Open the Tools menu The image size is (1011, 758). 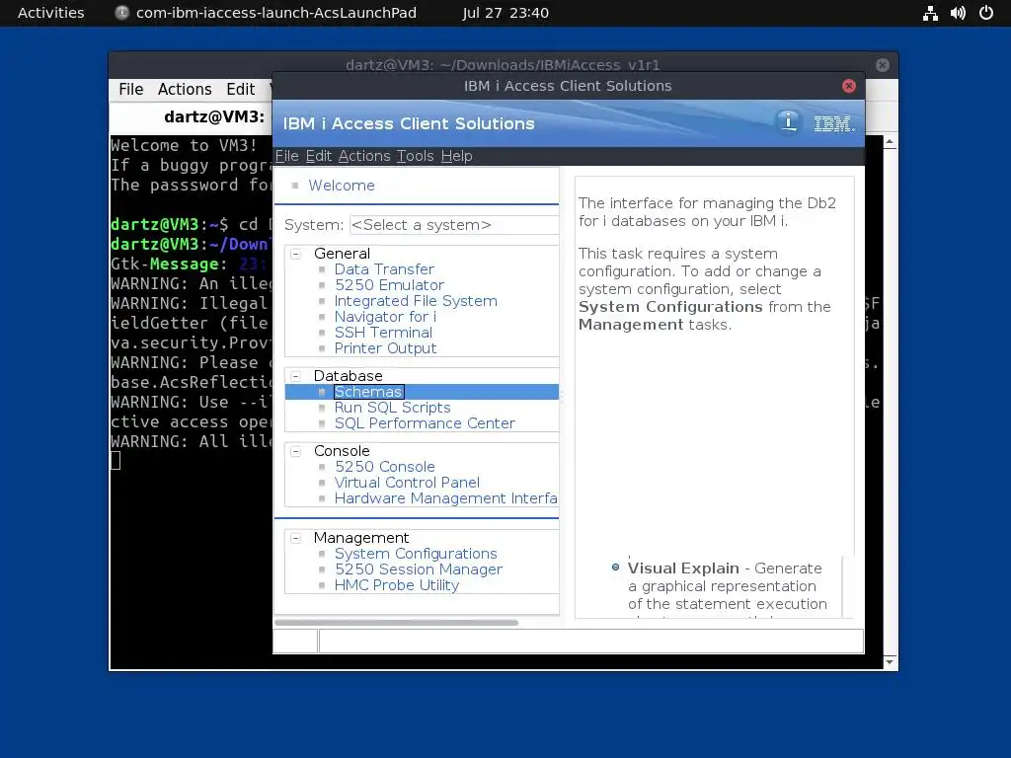416,156
